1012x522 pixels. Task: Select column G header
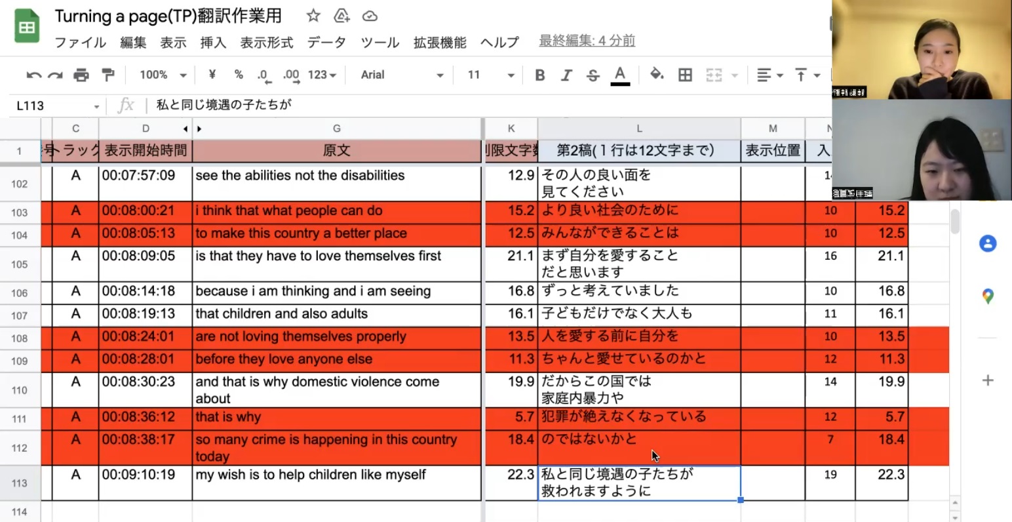click(337, 129)
